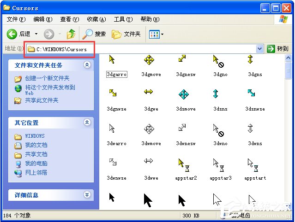Select the 3dgno cursor icon
Screen dimensions: 295x222
218,61
